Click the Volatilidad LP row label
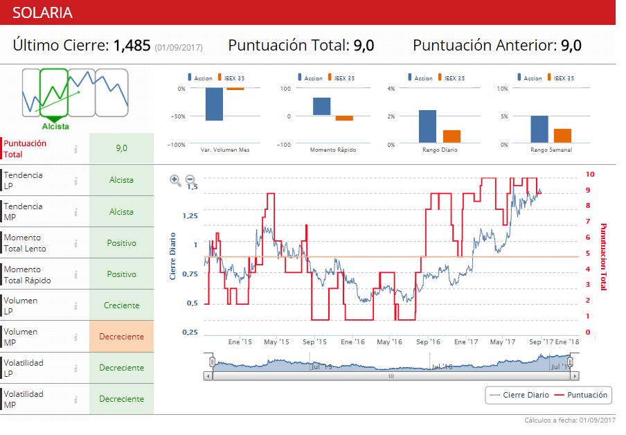This screenshot has height=435, width=626. 24,368
